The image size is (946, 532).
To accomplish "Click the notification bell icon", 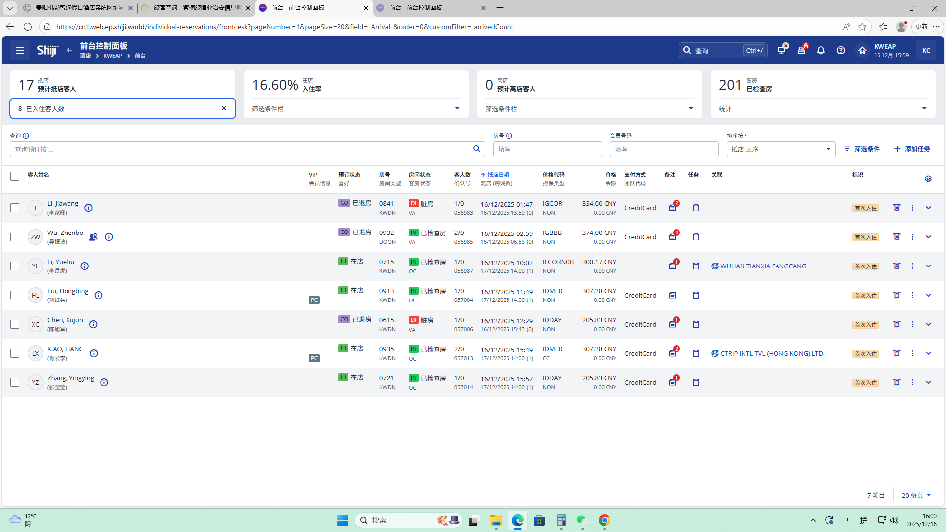I will [821, 50].
